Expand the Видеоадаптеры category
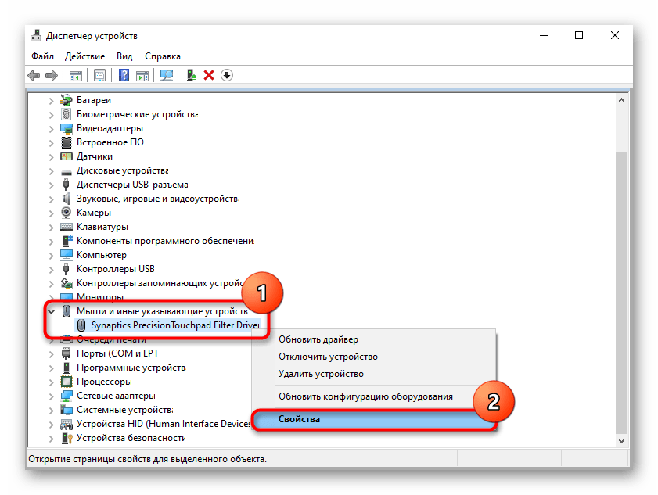 (x=52, y=128)
